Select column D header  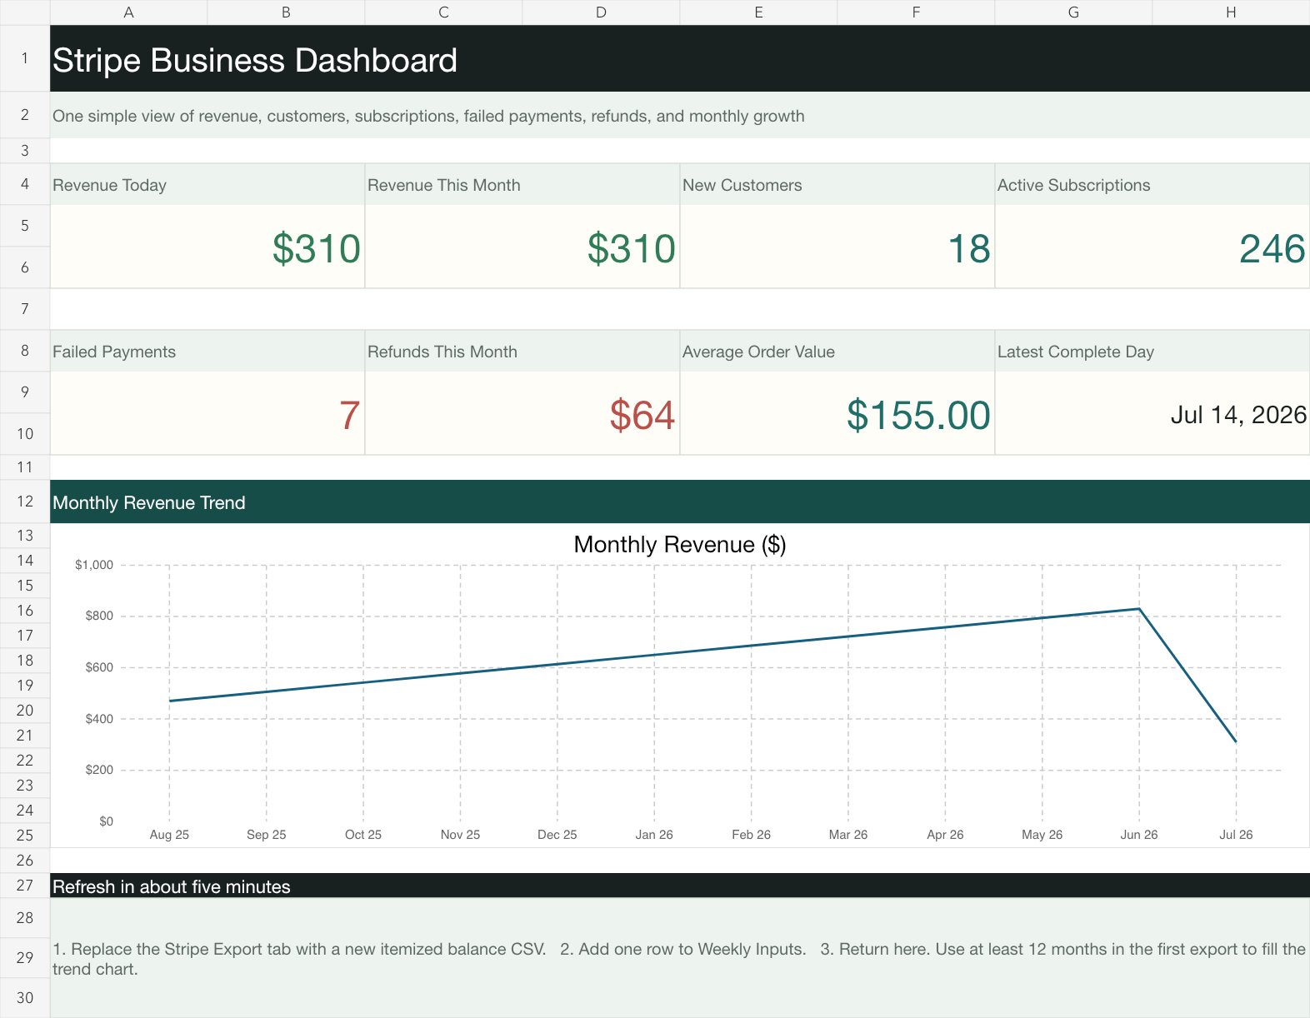(x=601, y=12)
